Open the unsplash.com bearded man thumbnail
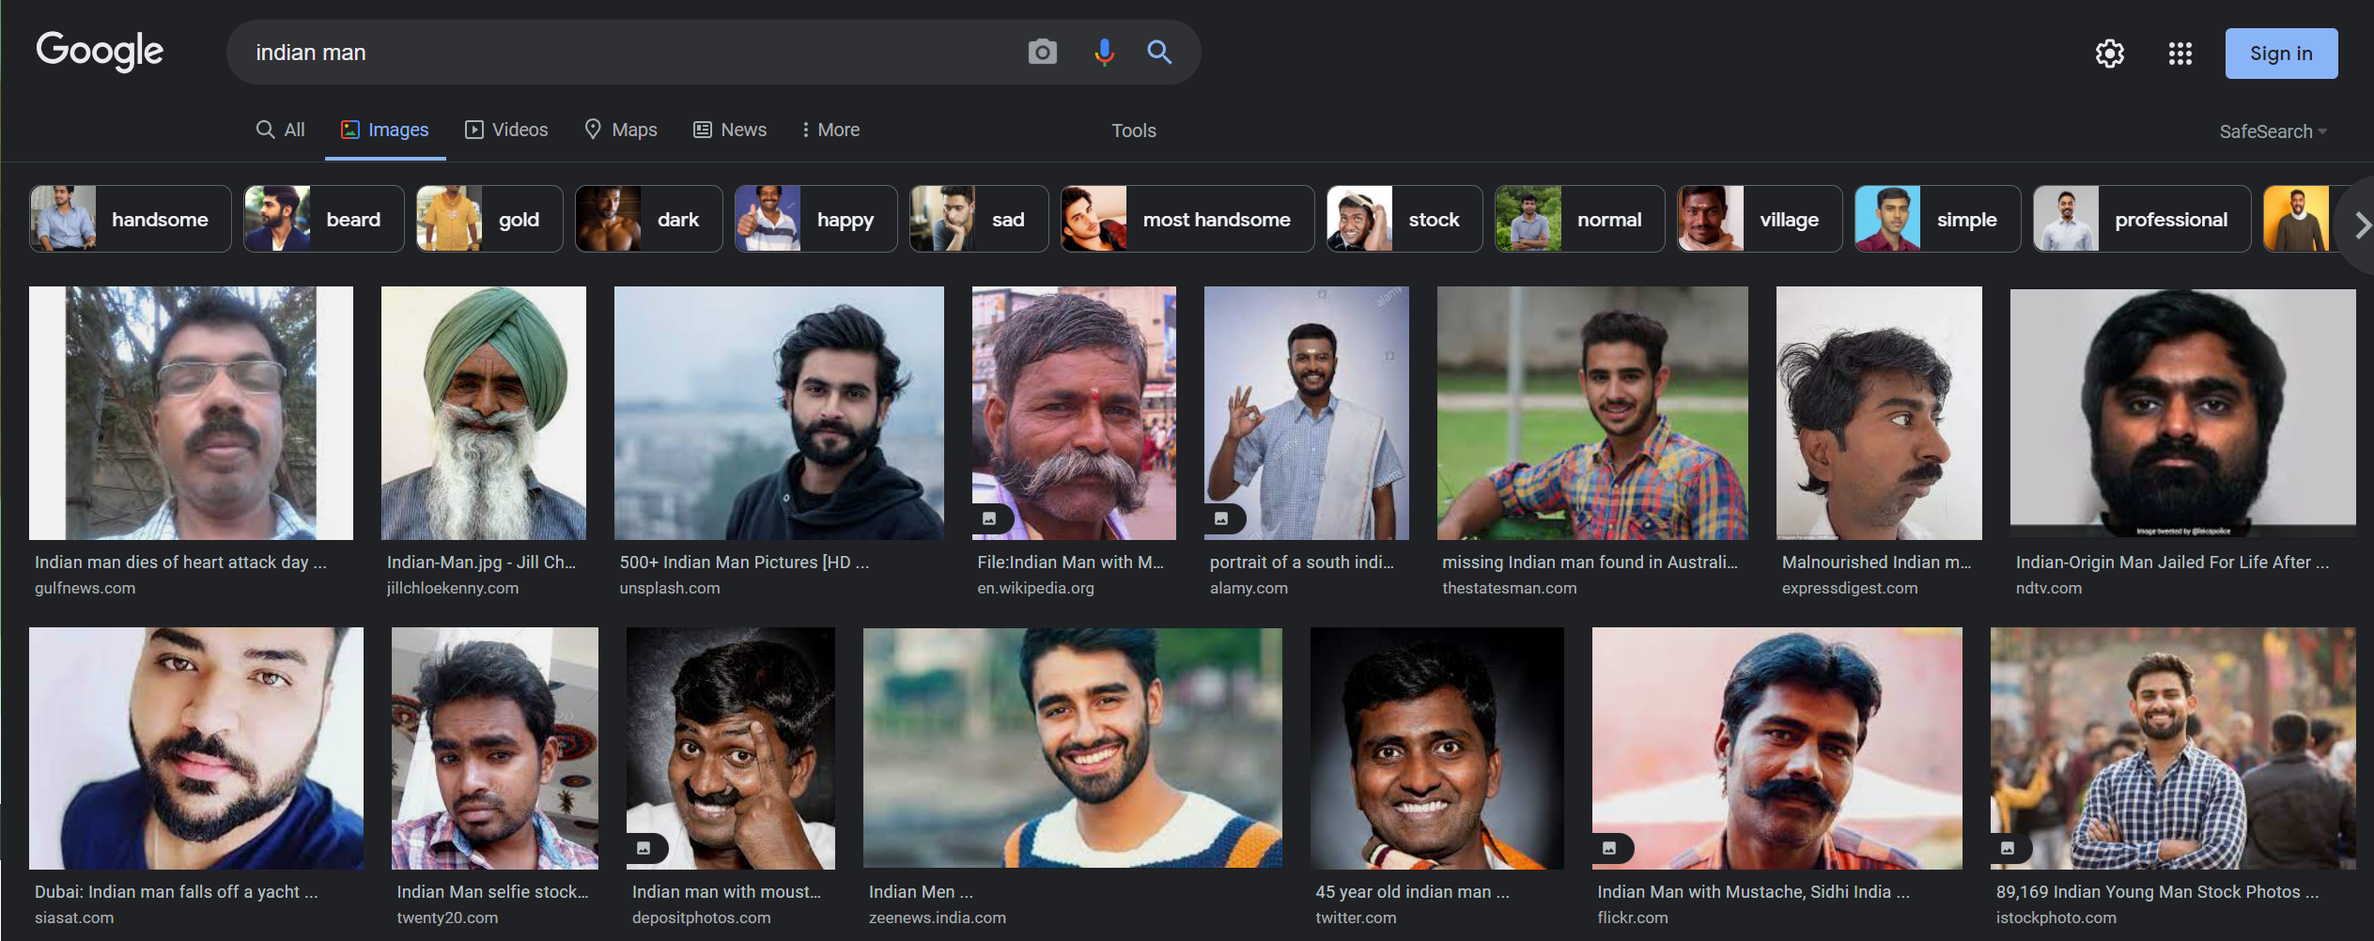This screenshot has height=941, width=2374. point(779,413)
